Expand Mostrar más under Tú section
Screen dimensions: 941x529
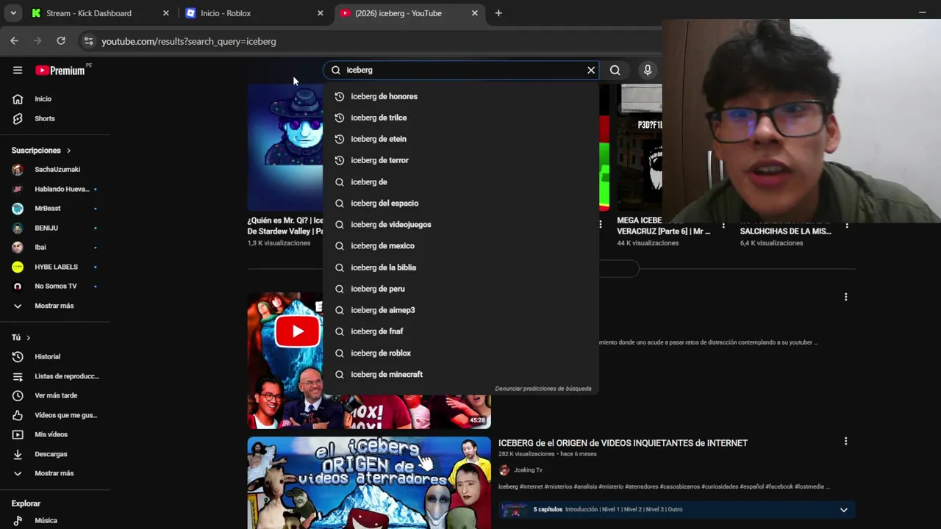pyautogui.click(x=55, y=473)
